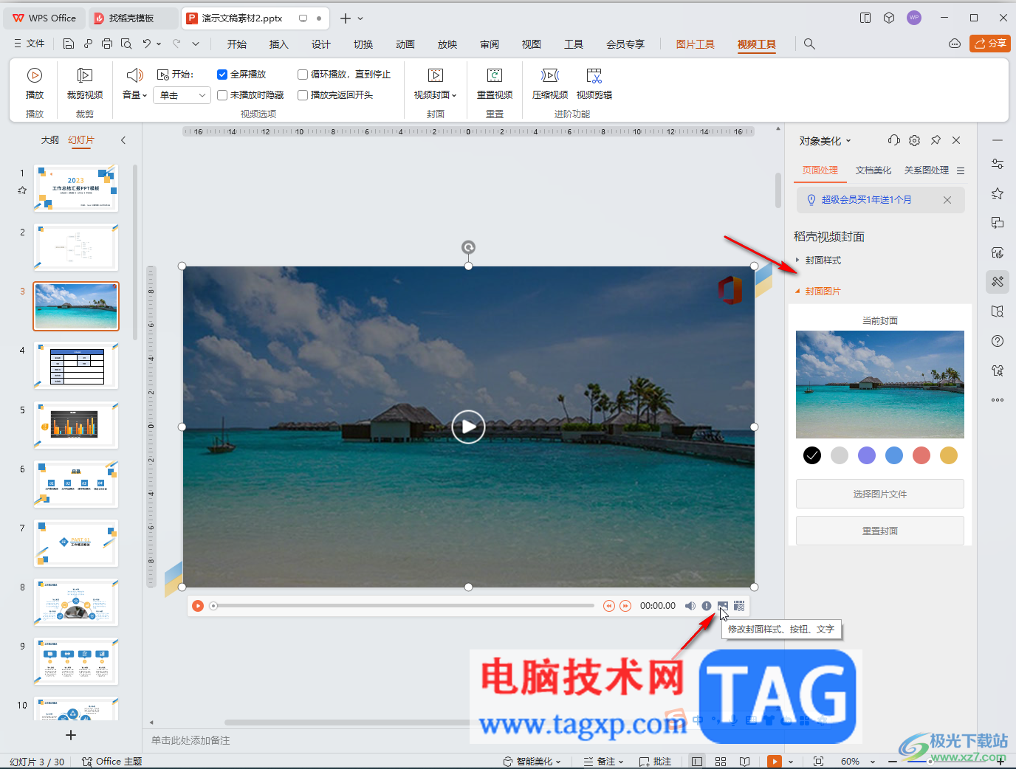Screen dimensions: 1016x769
Task: Select the purple cover color swatch
Action: tap(867, 455)
